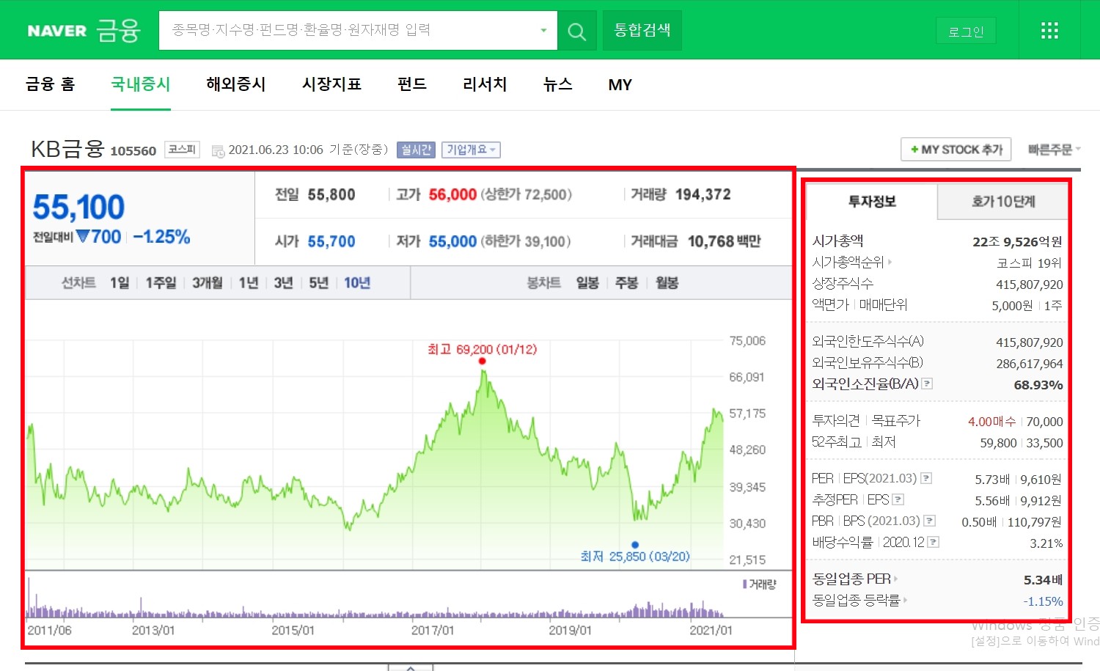Viewport: 1100px width, 671px height.
Task: Select the 10년 line chart period
Action: click(x=357, y=283)
